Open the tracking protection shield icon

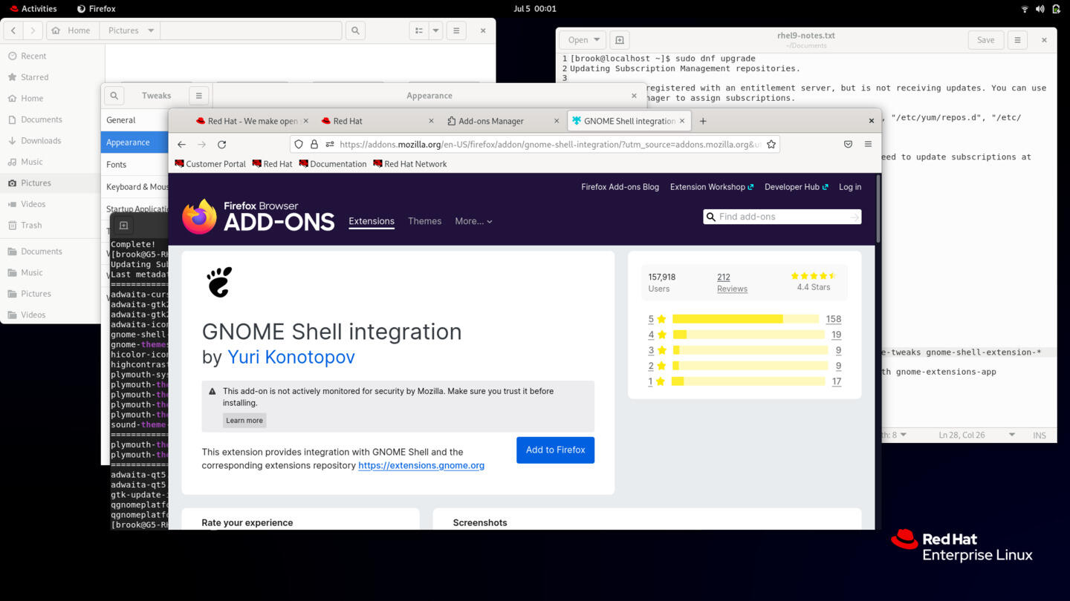click(x=299, y=144)
